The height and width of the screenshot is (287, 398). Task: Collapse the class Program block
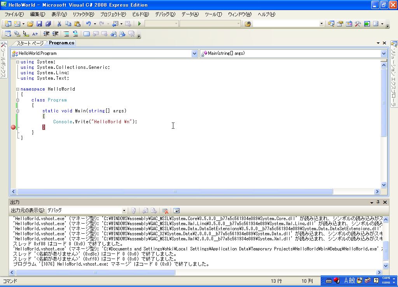pos(18,100)
